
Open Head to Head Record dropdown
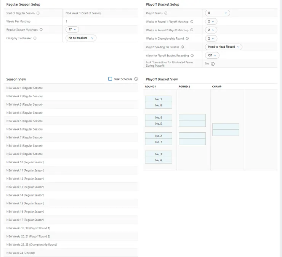click(224, 47)
